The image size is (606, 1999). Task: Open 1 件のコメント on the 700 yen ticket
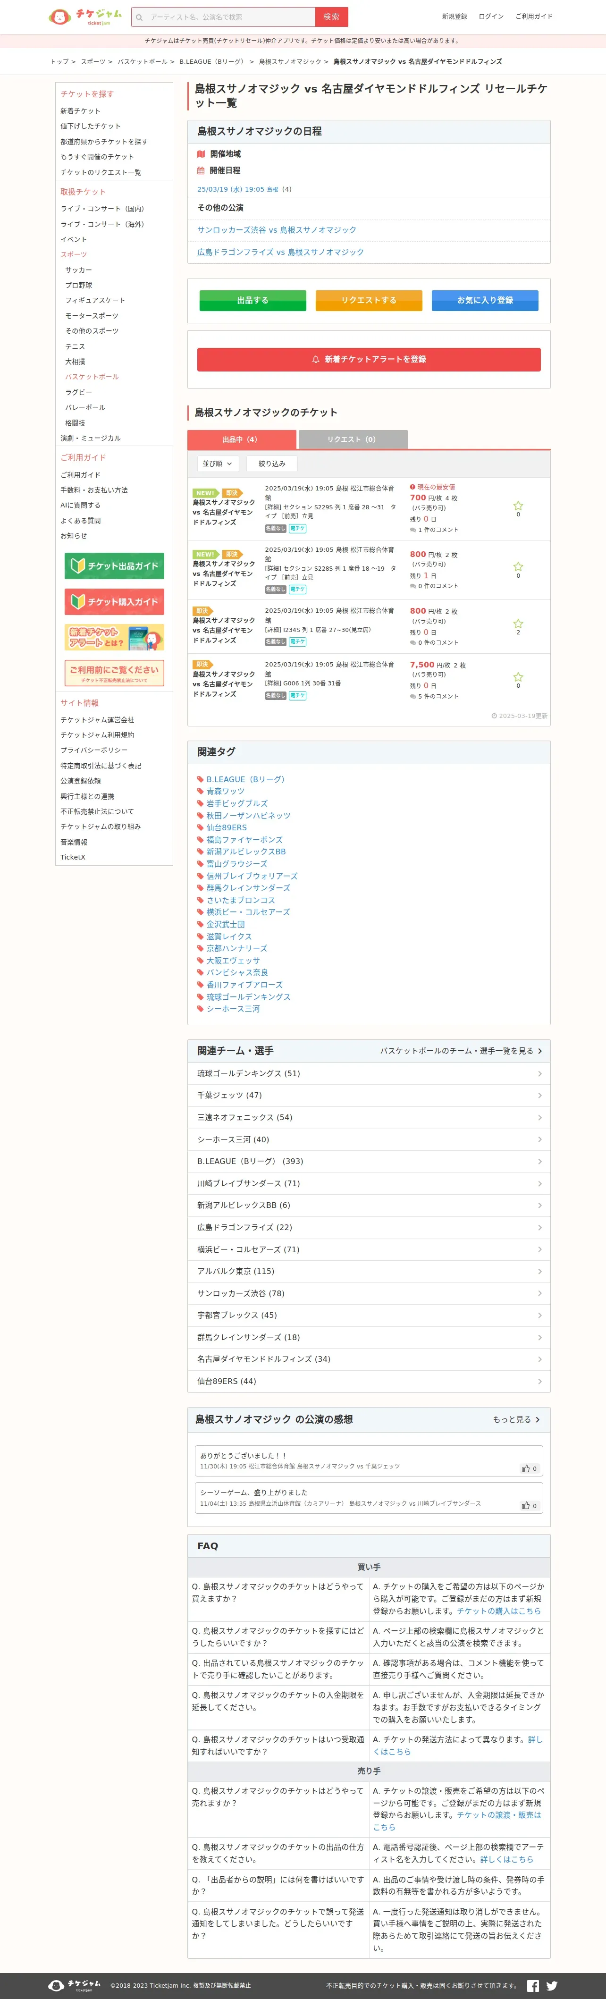point(438,529)
